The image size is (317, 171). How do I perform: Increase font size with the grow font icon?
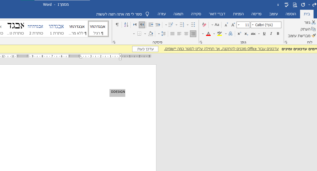(x=233, y=25)
